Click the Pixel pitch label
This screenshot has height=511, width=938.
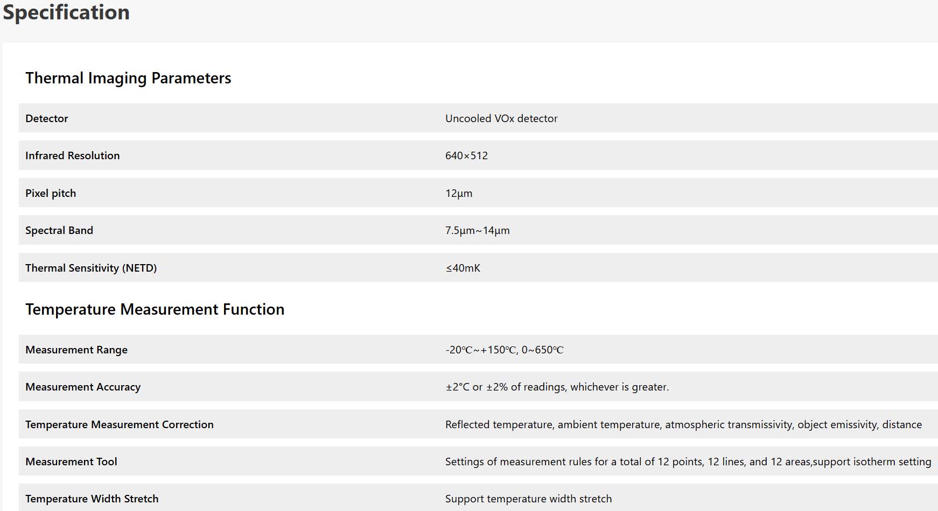tap(51, 193)
